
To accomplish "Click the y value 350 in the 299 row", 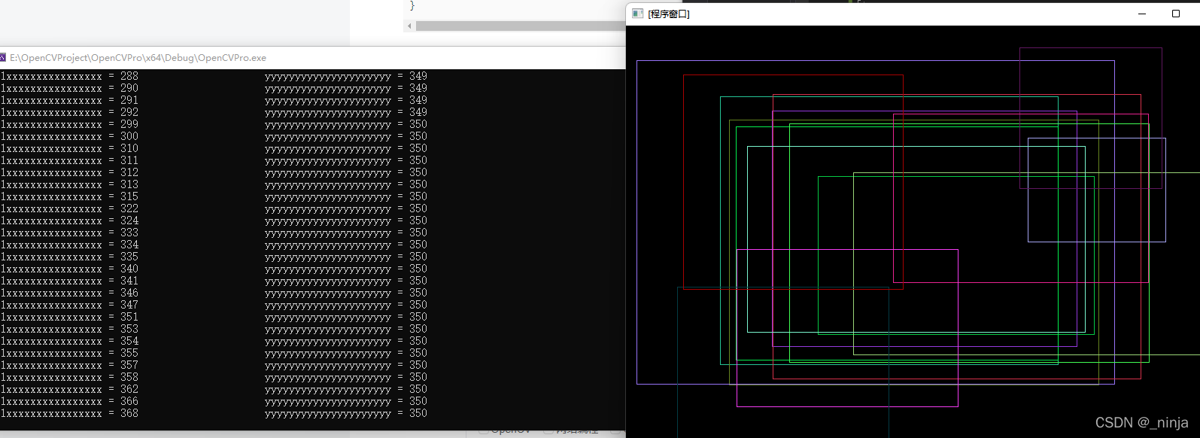I will [x=418, y=124].
